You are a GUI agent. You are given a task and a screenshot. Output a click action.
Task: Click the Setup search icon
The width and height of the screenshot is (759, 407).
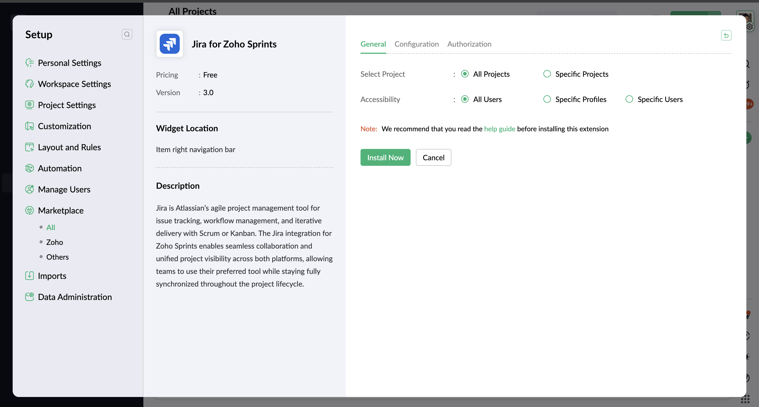coord(127,35)
